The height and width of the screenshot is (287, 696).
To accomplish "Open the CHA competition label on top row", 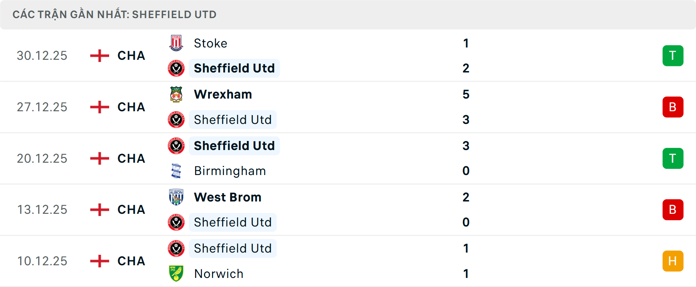I will tap(131, 55).
